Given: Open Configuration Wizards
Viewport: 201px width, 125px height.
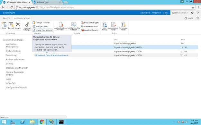Looking at the screenshot, I should tap(16, 88).
